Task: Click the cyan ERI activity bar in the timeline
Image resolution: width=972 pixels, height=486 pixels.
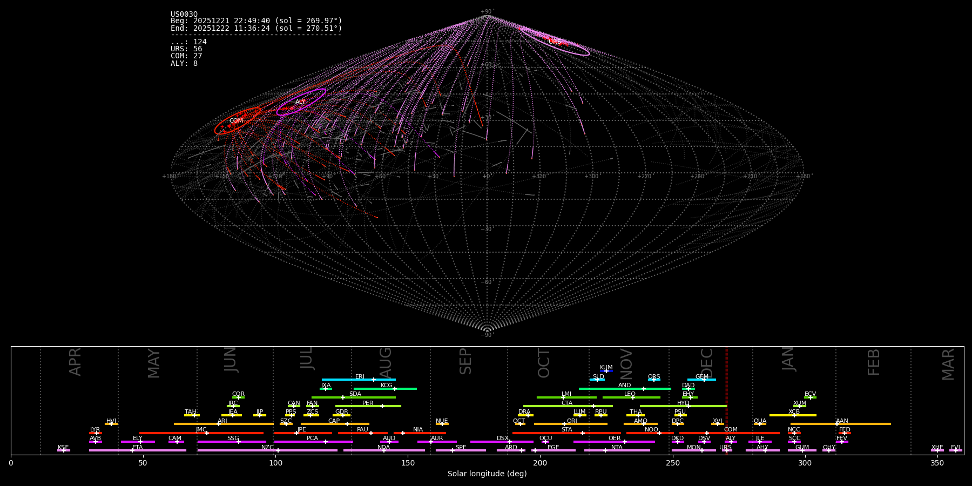Action: pyautogui.click(x=359, y=380)
